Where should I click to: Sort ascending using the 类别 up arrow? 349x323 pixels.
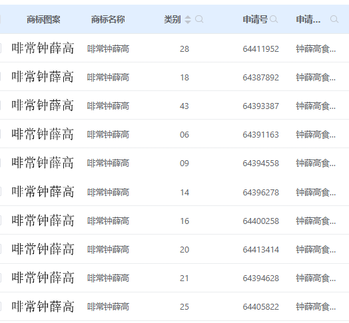[188, 17]
